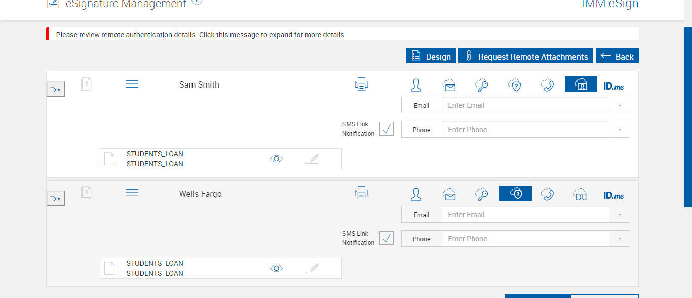Choose ID.me verification for Wells Fargo

coord(613,195)
